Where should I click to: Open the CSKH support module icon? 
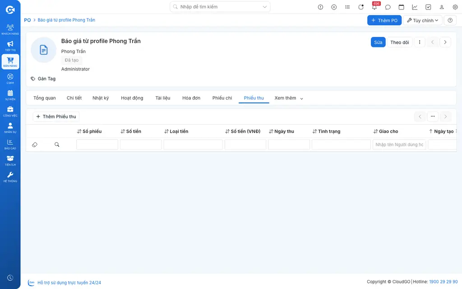point(10,79)
